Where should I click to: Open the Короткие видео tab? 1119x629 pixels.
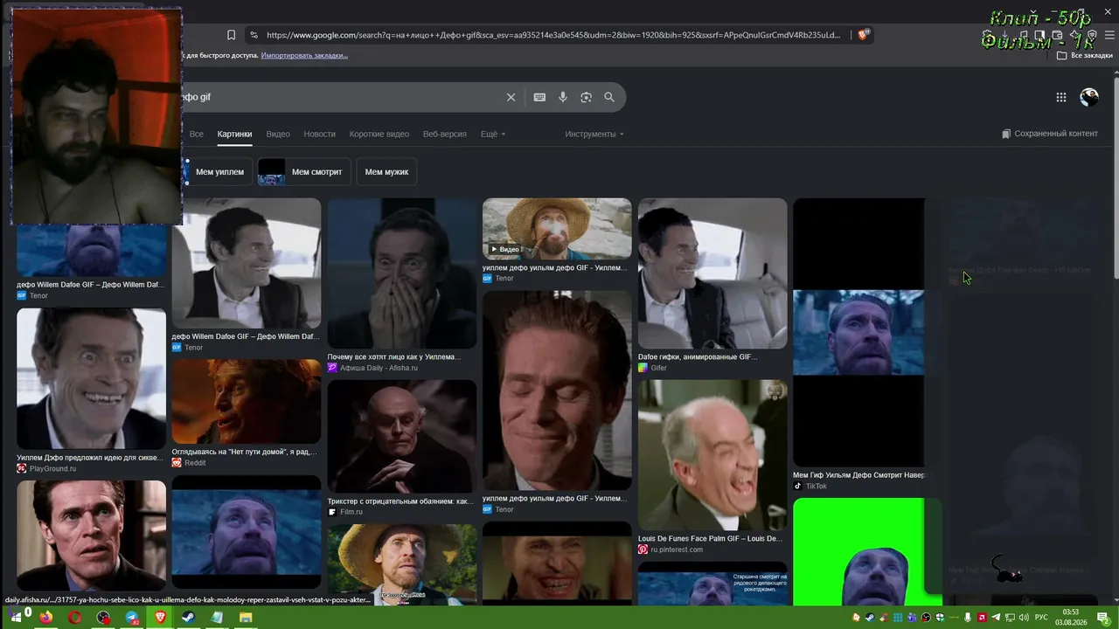(379, 134)
